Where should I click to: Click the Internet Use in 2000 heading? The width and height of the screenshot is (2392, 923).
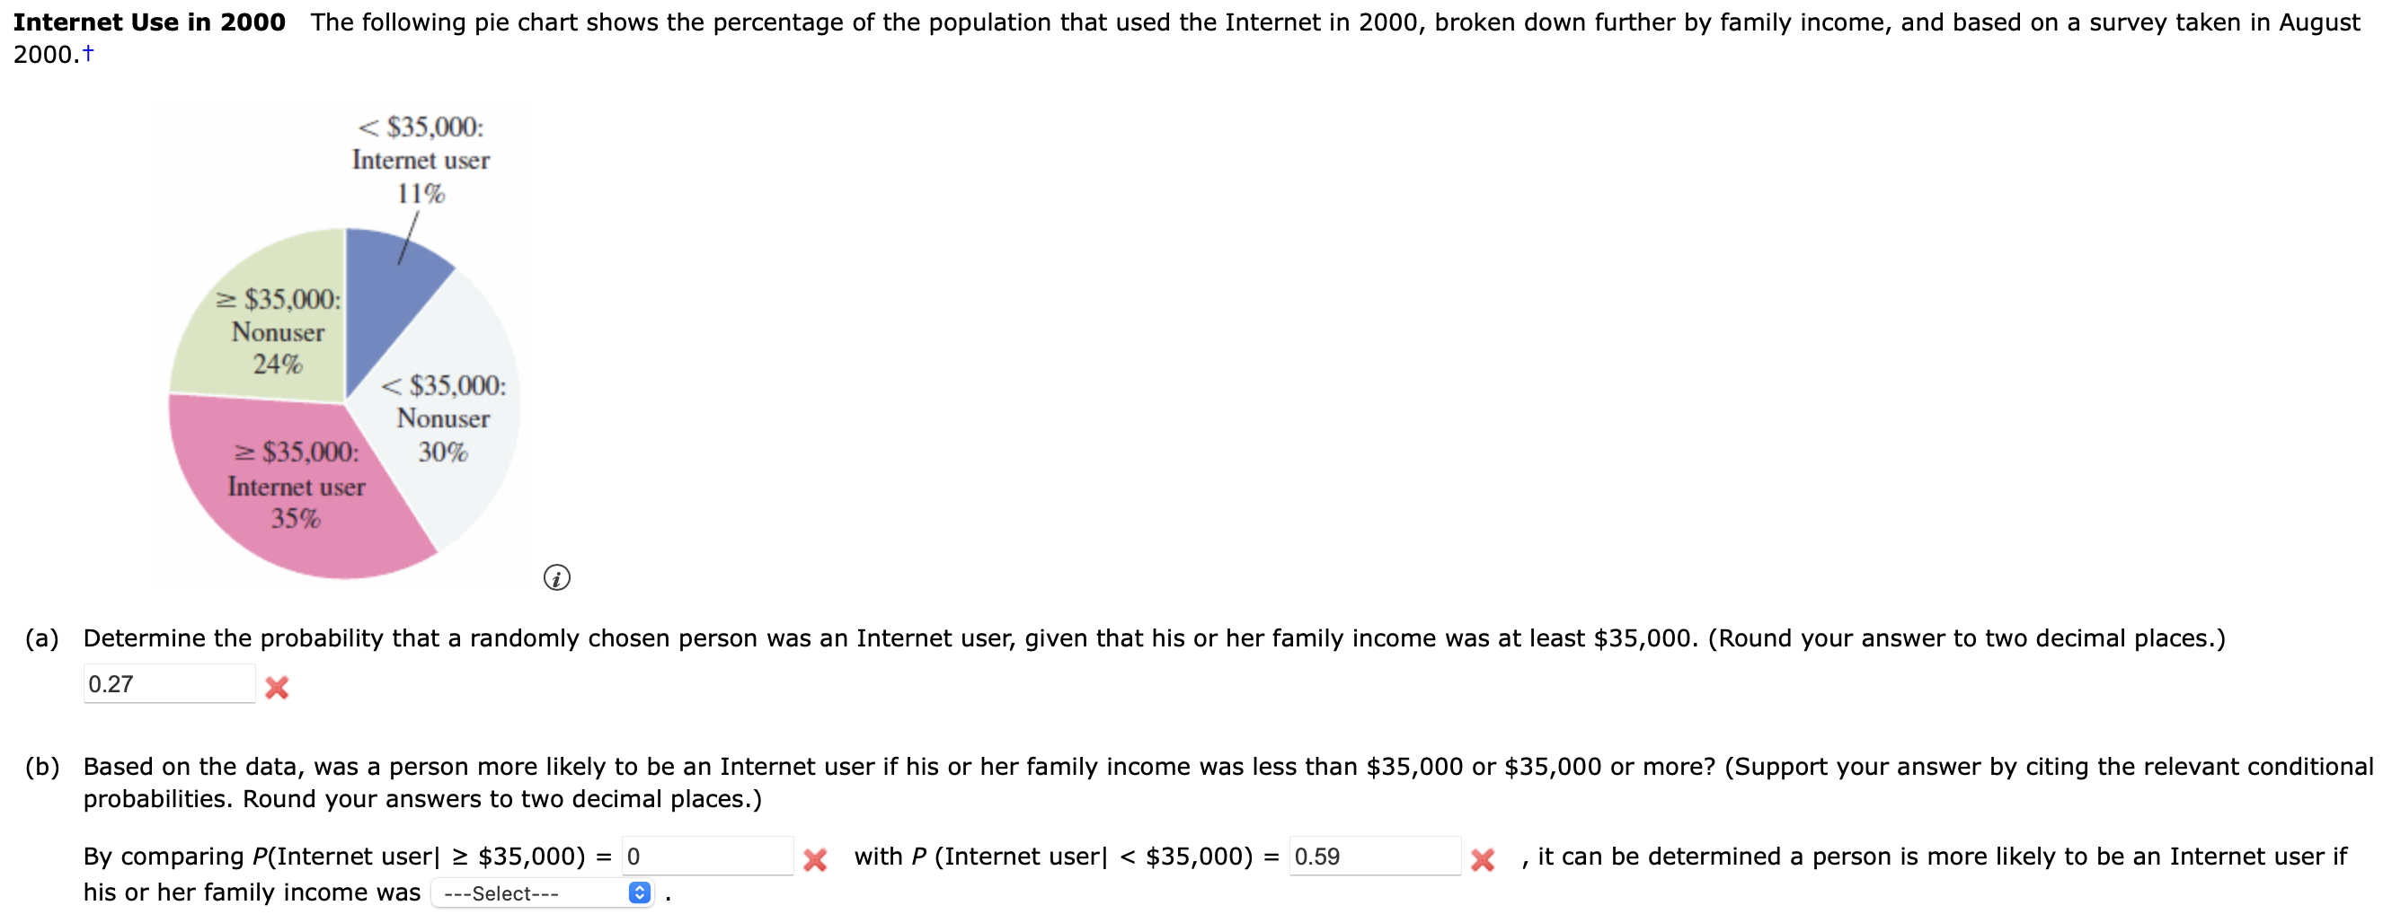[x=148, y=22]
